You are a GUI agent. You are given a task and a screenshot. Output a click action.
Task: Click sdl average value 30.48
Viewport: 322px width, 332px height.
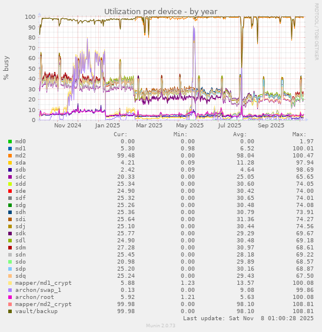[x=245, y=241]
